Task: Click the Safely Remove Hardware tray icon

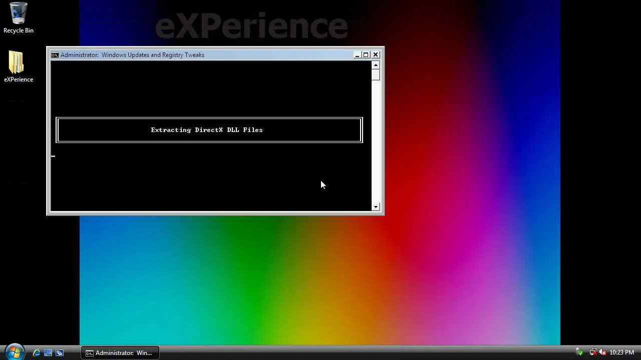Action: click(x=579, y=352)
